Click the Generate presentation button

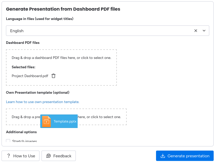tap(185, 156)
